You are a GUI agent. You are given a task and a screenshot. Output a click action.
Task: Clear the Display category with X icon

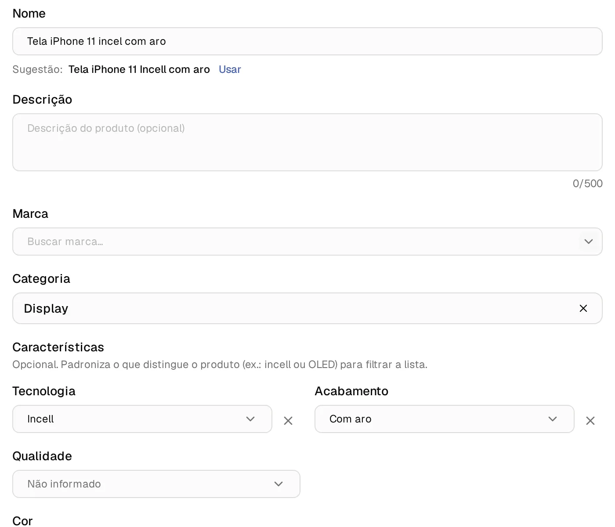583,308
